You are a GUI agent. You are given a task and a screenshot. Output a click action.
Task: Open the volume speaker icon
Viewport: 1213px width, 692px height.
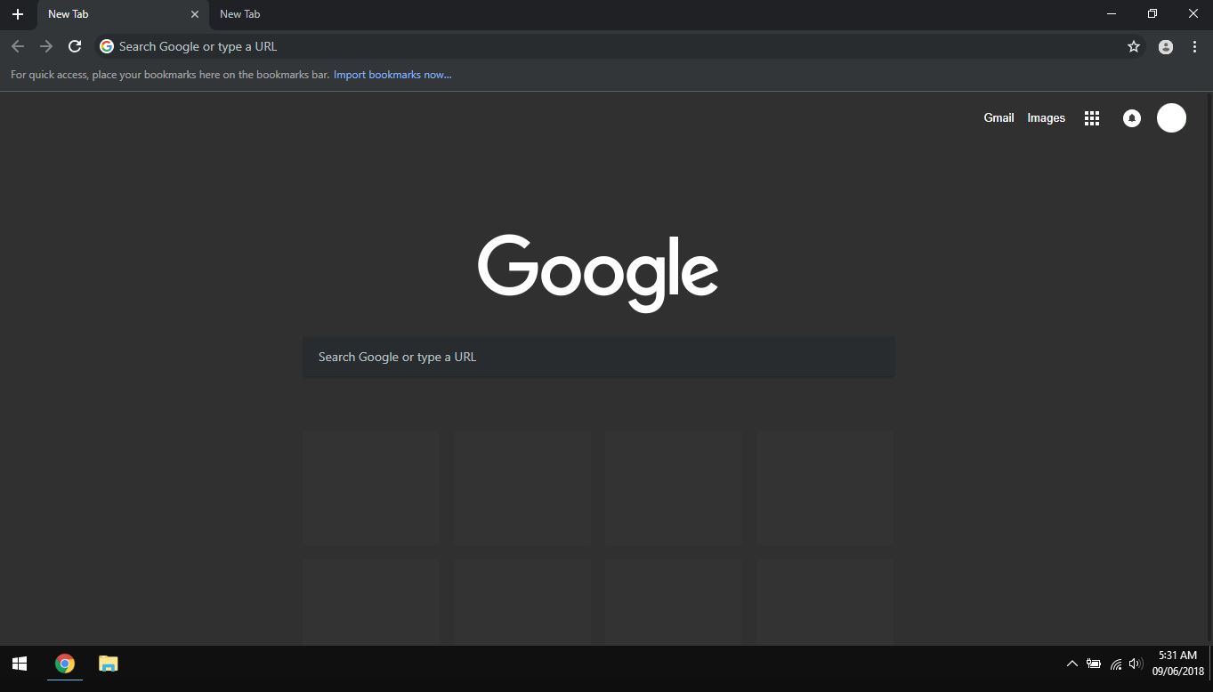(x=1136, y=664)
